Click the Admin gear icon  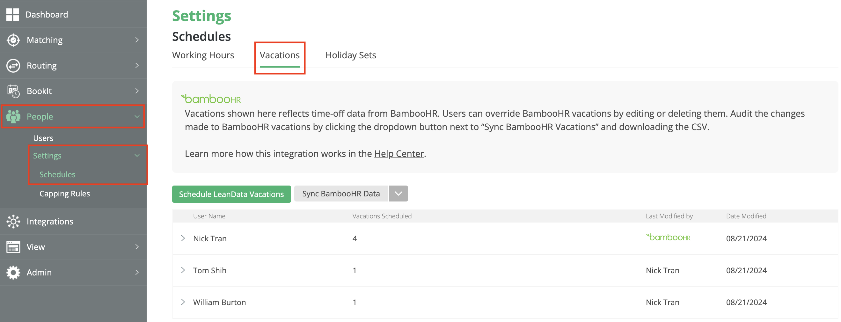tap(13, 273)
